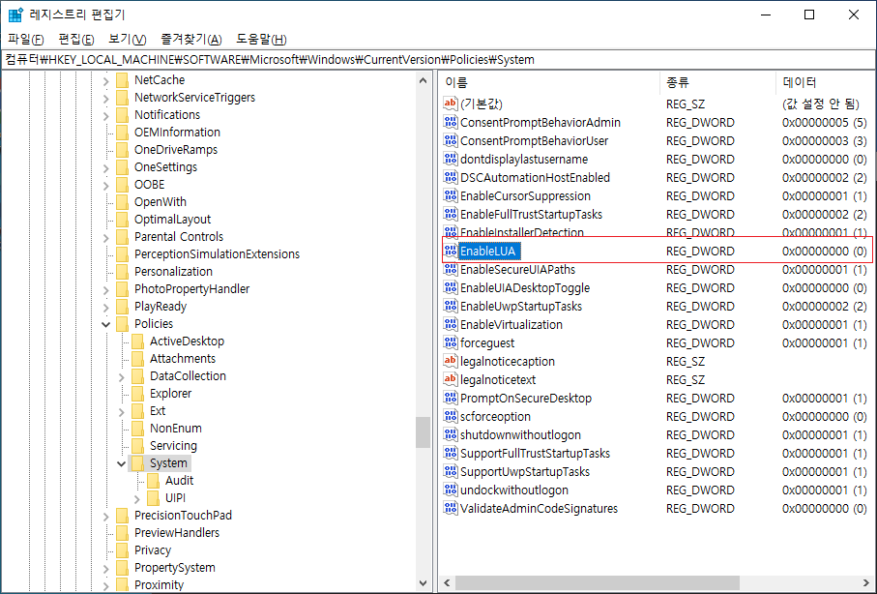Viewport: 877px width, 594px height.
Task: Click the DWORD icon of PromptOnSecureDesktop
Action: (x=451, y=398)
